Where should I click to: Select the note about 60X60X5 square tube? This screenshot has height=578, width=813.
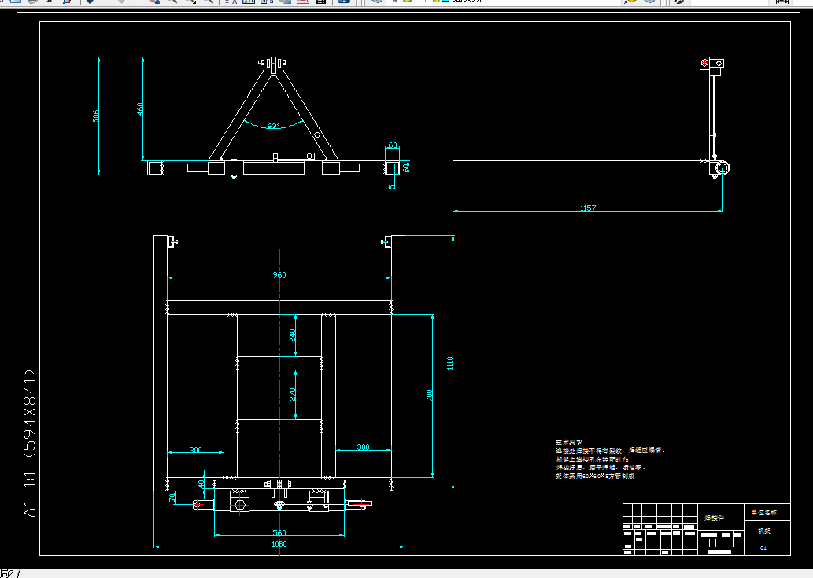click(595, 476)
